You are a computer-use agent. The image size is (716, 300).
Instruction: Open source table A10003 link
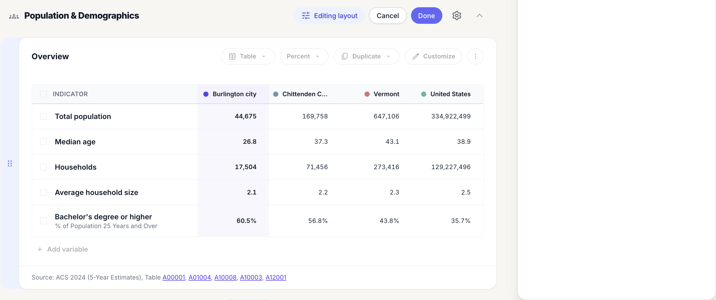251,277
